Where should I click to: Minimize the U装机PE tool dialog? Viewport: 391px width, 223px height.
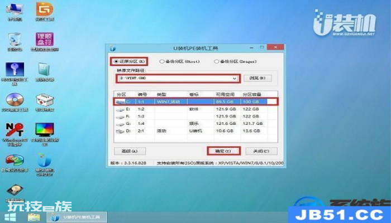[x=252, y=47]
